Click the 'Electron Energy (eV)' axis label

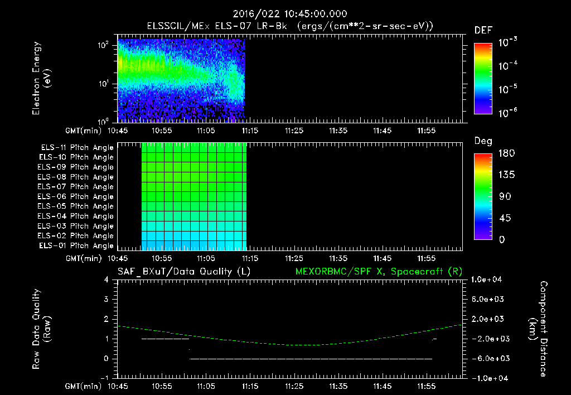pyautogui.click(x=41, y=78)
